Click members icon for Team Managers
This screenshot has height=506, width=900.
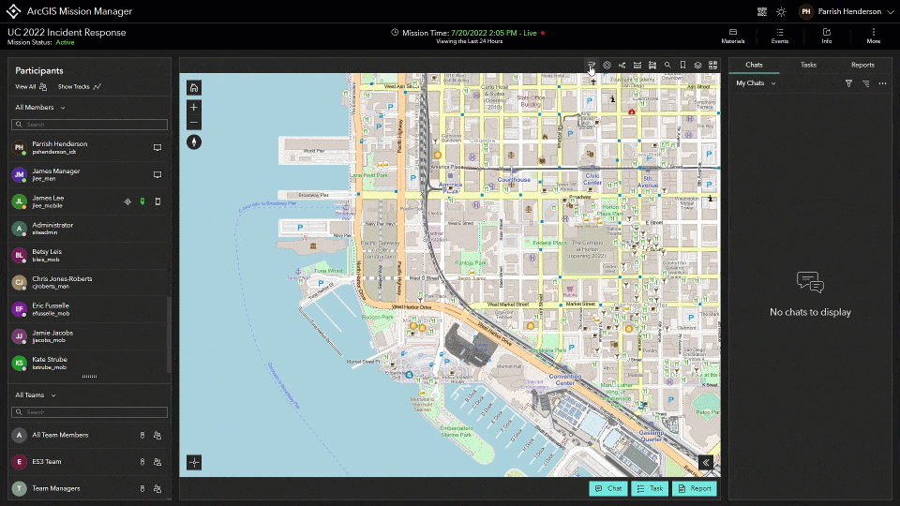coord(157,489)
